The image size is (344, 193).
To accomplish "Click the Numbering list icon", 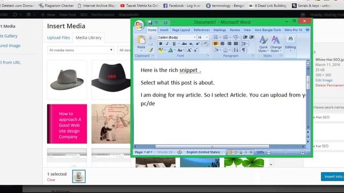I will tap(225, 38).
